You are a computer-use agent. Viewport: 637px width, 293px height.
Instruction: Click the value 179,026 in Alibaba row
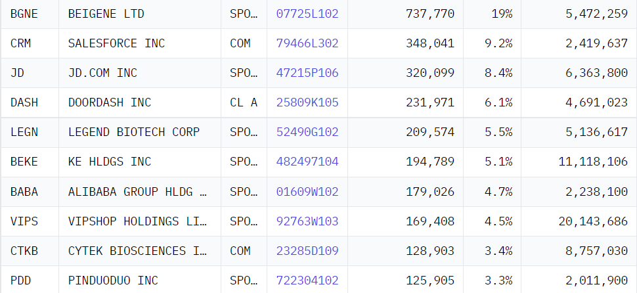[x=430, y=191]
